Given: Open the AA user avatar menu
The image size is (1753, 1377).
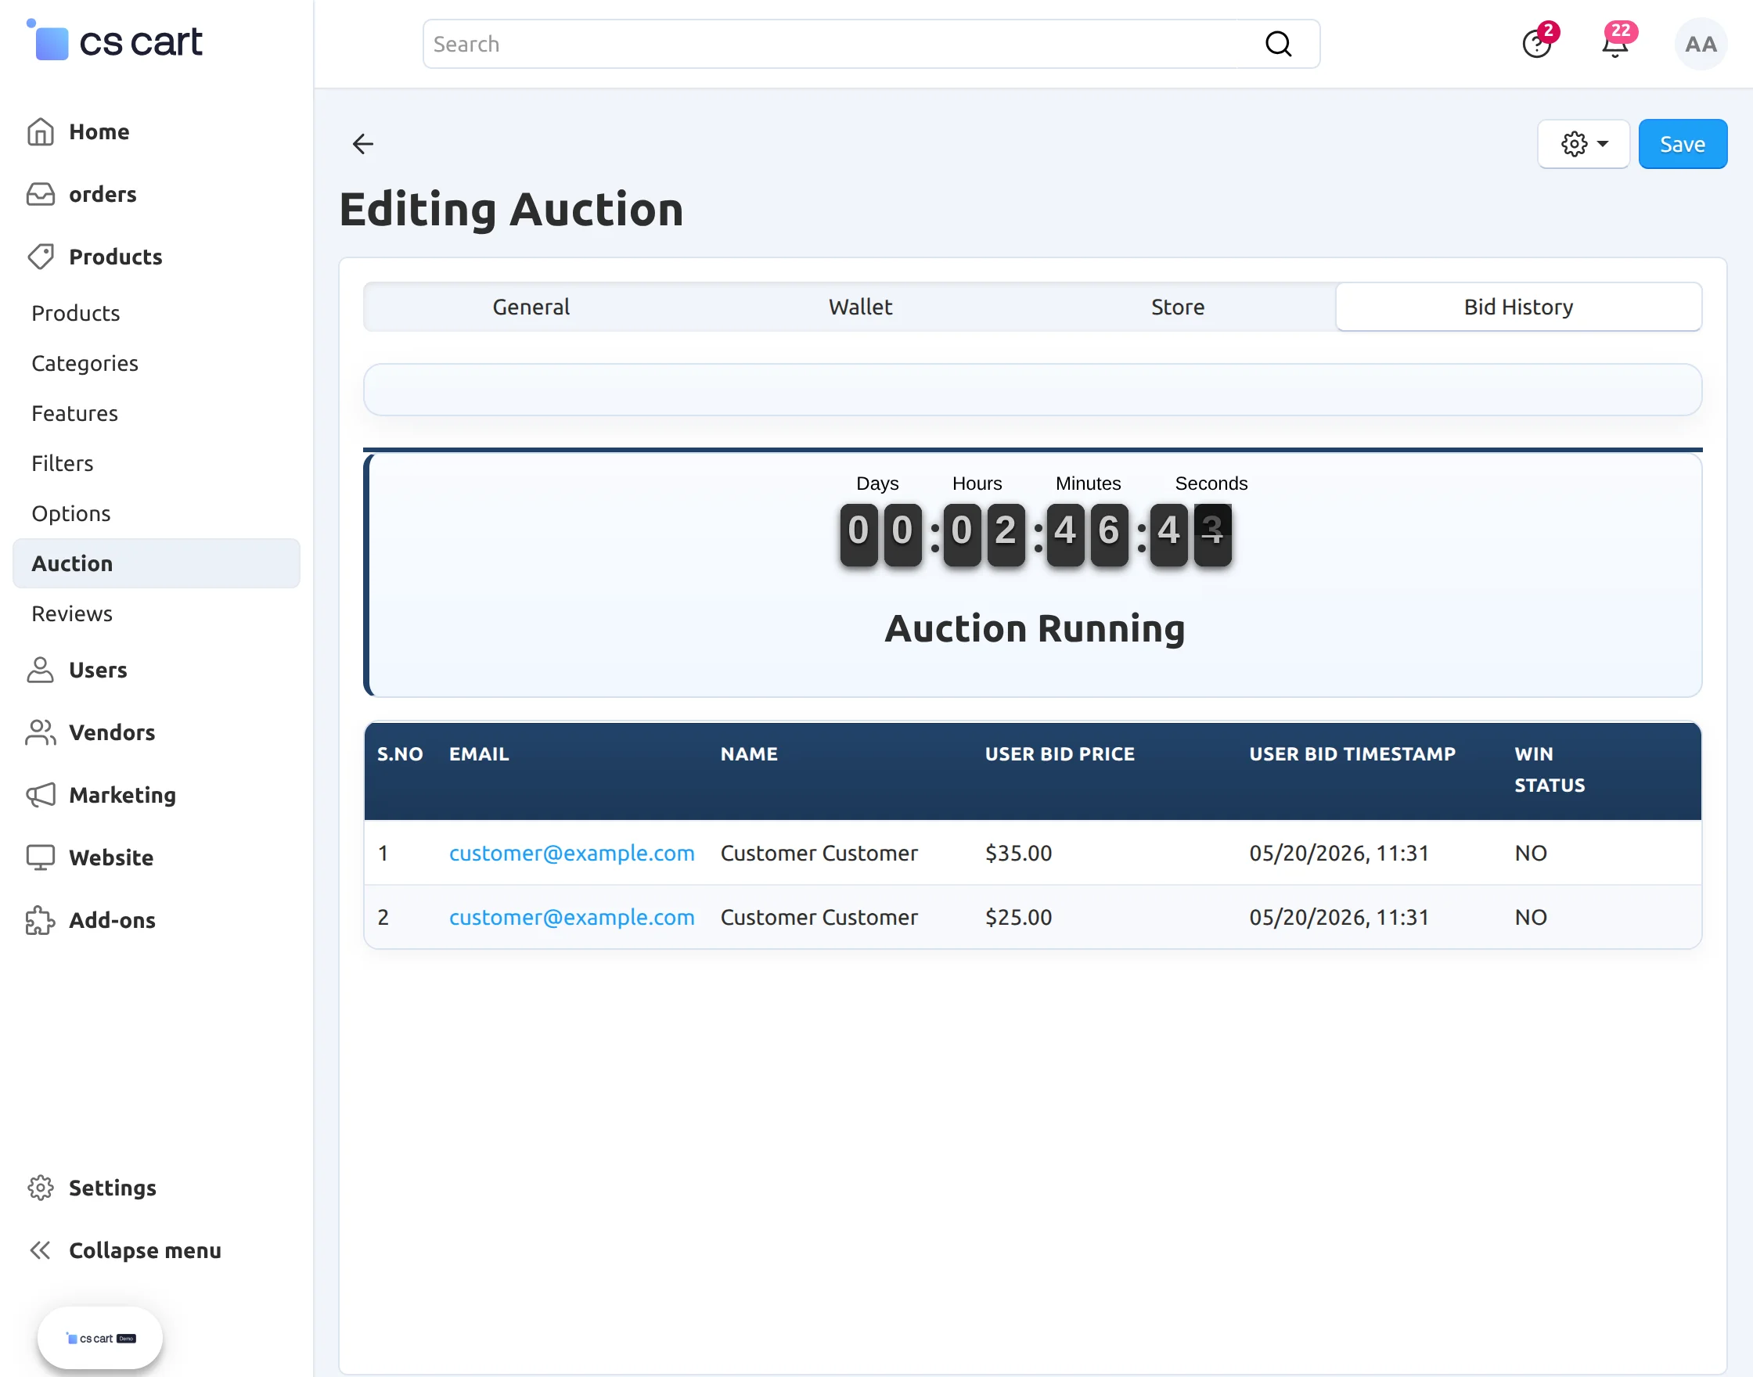Looking at the screenshot, I should tap(1701, 45).
